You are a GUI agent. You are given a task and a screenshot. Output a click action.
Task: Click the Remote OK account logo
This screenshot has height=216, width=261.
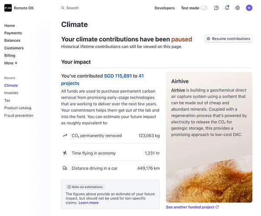click(8, 8)
